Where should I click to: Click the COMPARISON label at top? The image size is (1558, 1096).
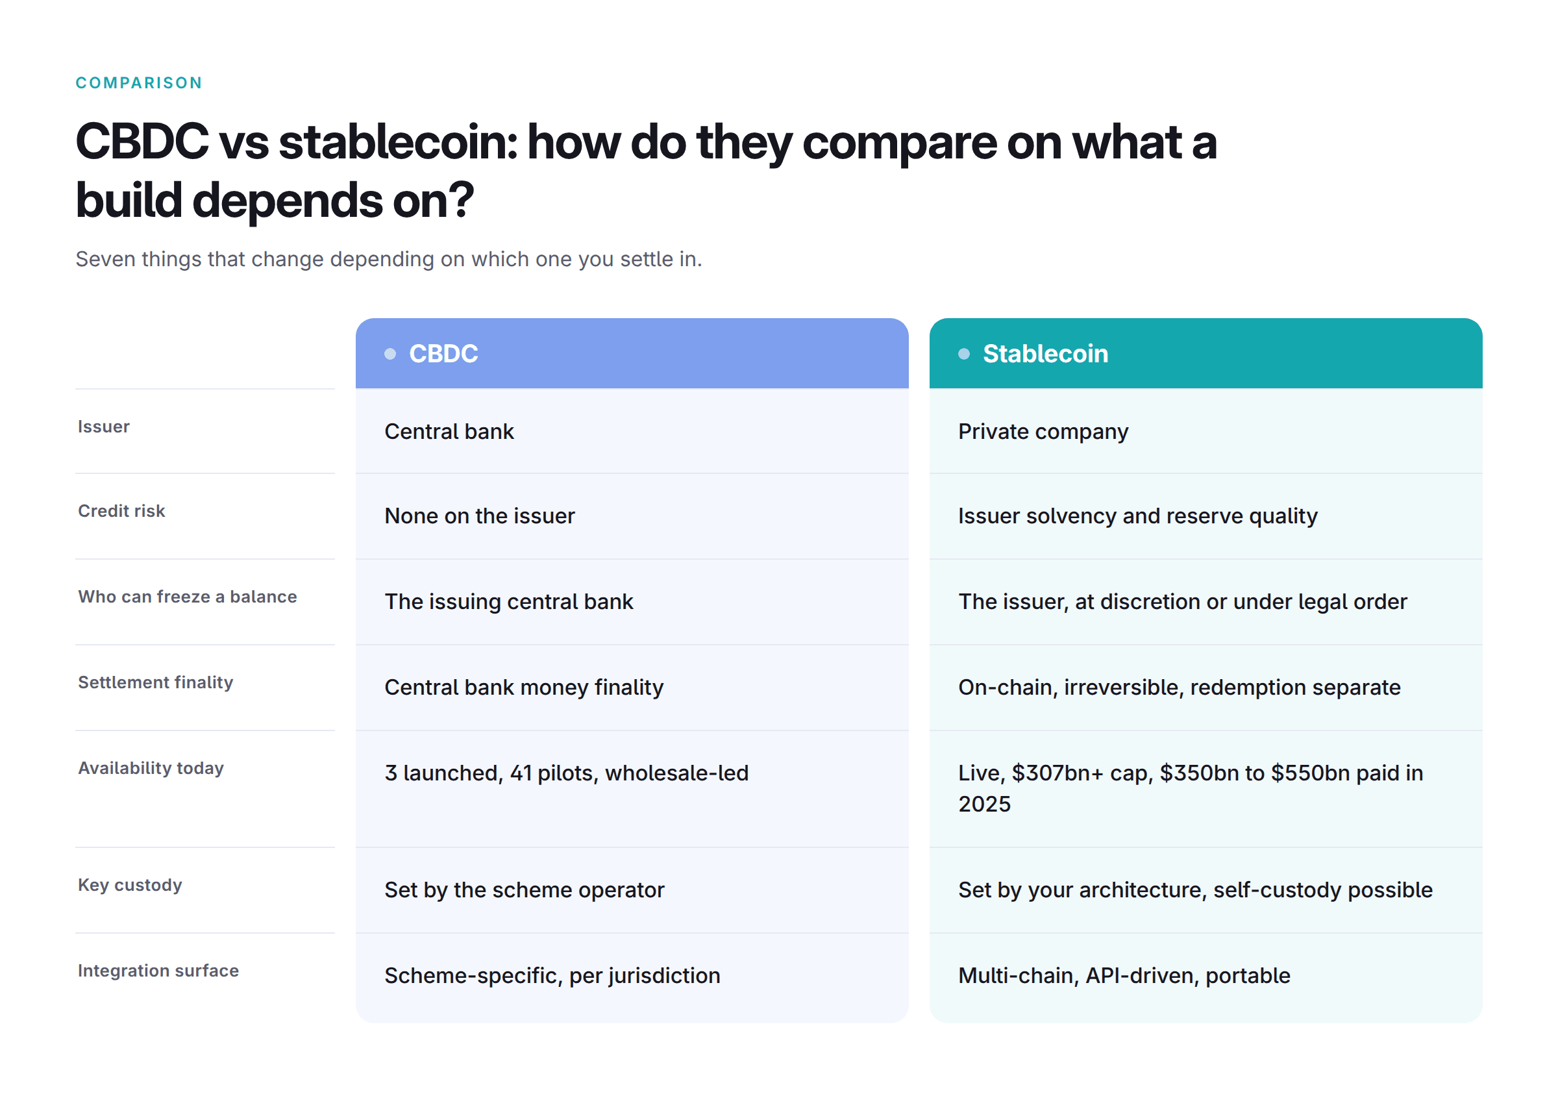(x=139, y=83)
